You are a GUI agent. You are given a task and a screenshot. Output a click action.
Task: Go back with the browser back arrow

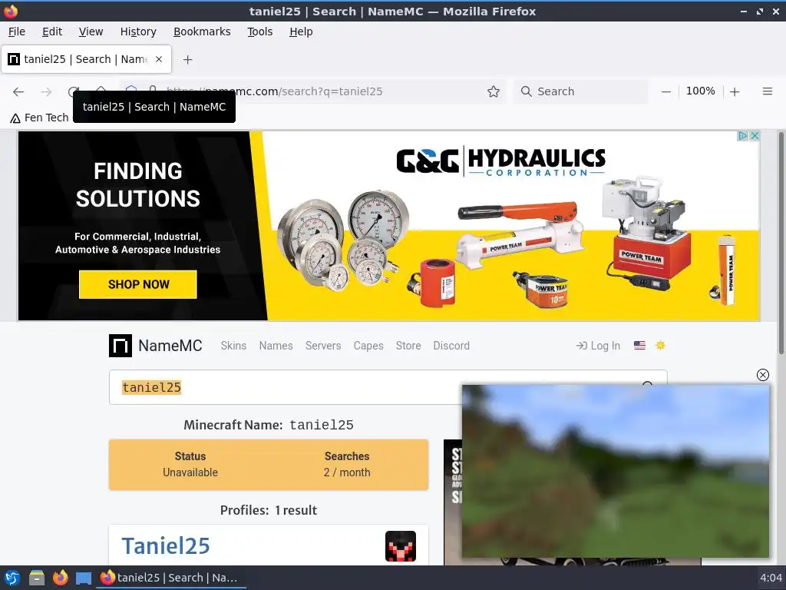pos(18,91)
